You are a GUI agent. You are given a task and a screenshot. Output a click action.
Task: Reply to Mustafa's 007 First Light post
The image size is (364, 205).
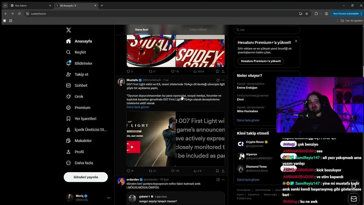click(x=130, y=171)
